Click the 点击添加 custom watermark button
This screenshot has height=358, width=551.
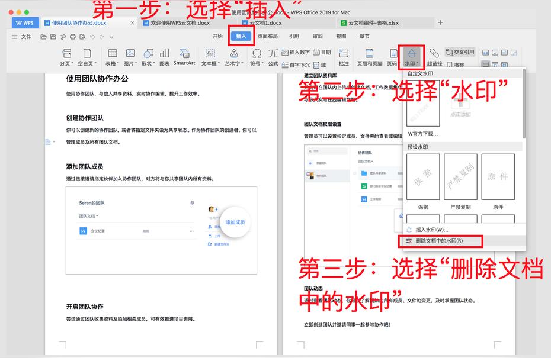coord(460,105)
